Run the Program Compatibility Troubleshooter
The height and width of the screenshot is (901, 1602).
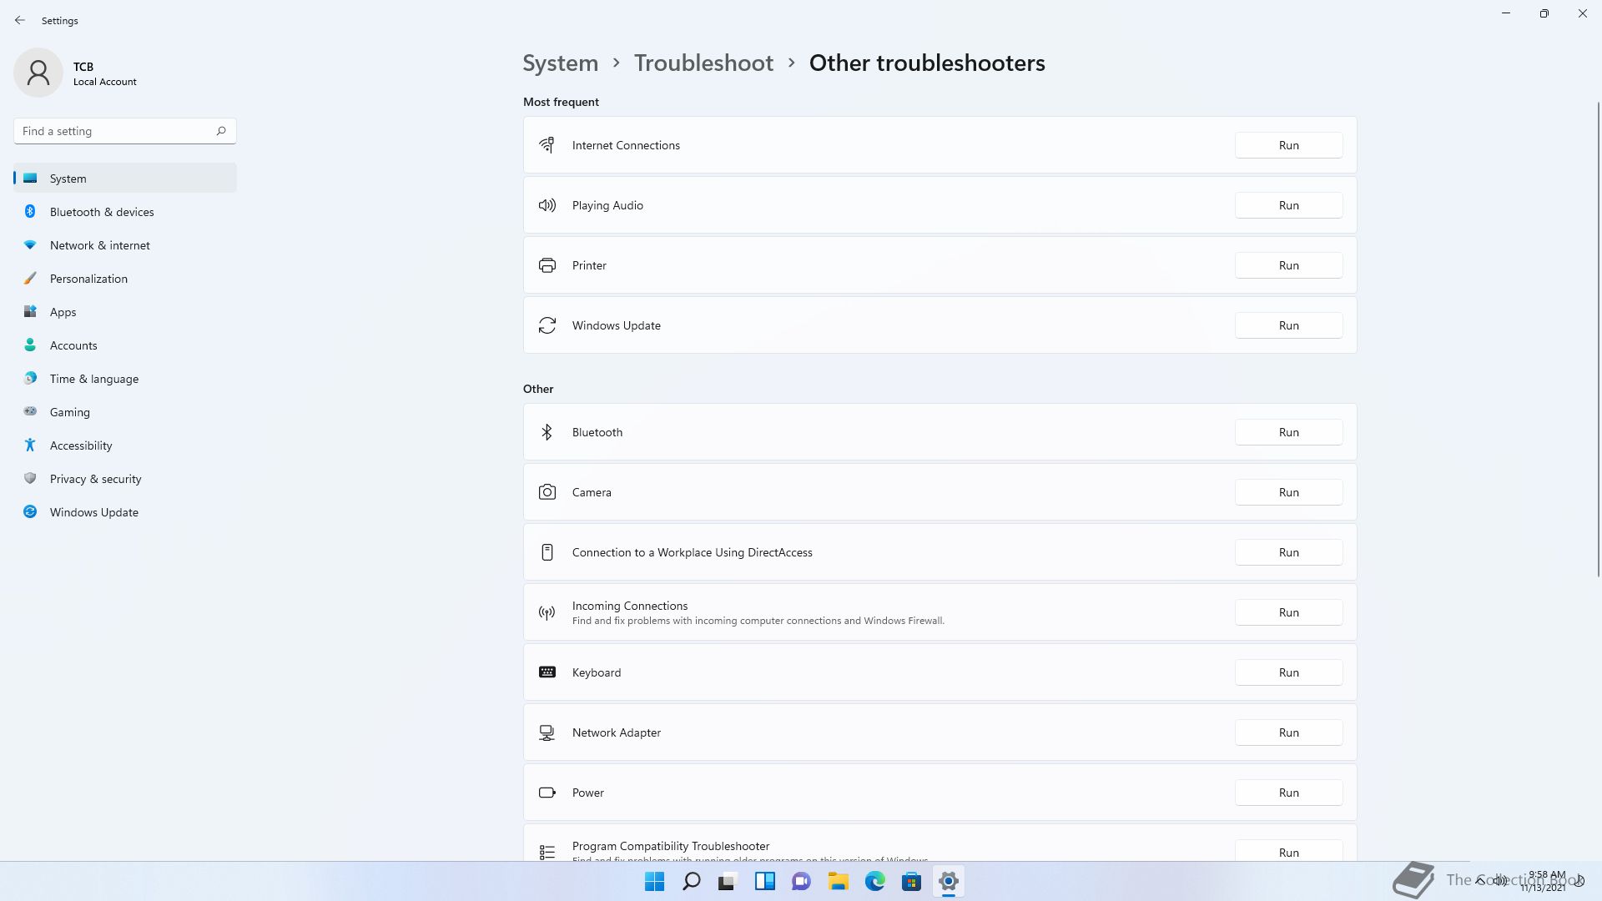tap(1288, 851)
